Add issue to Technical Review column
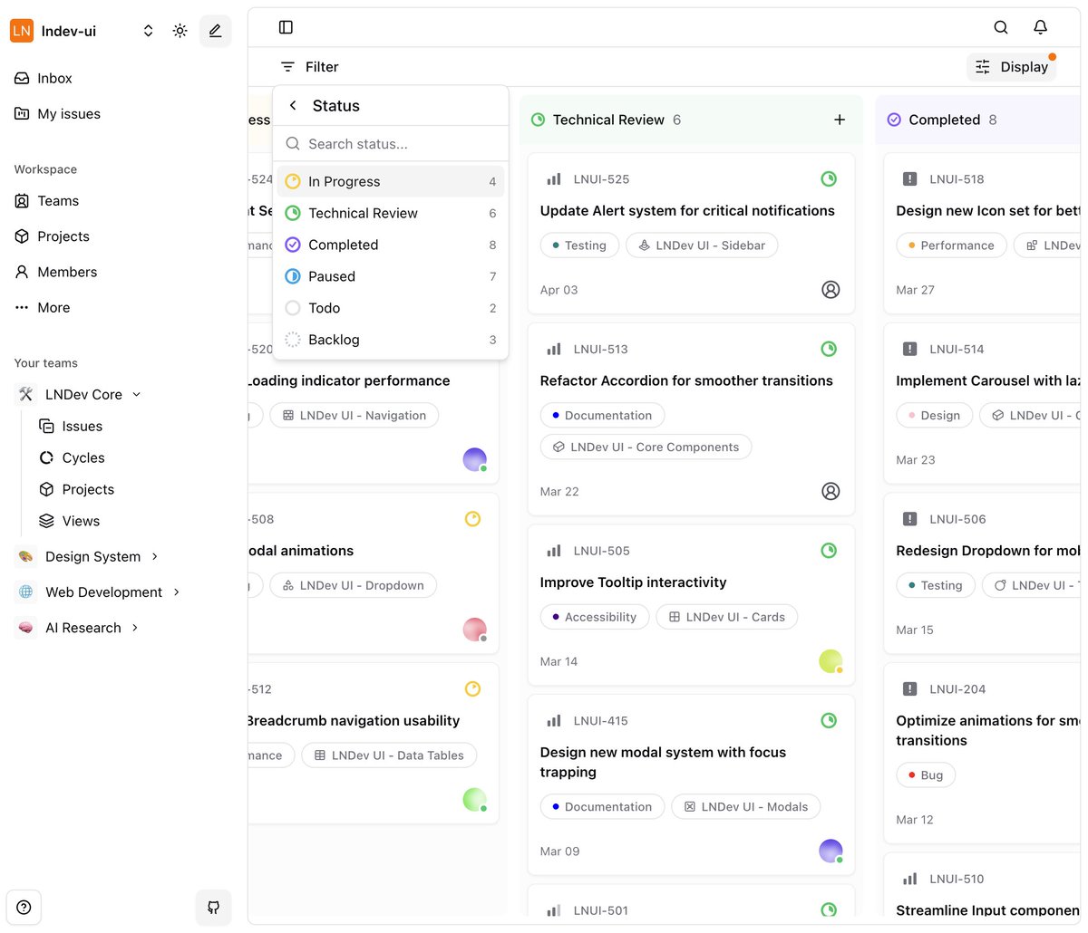The width and height of the screenshot is (1088, 933). tap(840, 120)
